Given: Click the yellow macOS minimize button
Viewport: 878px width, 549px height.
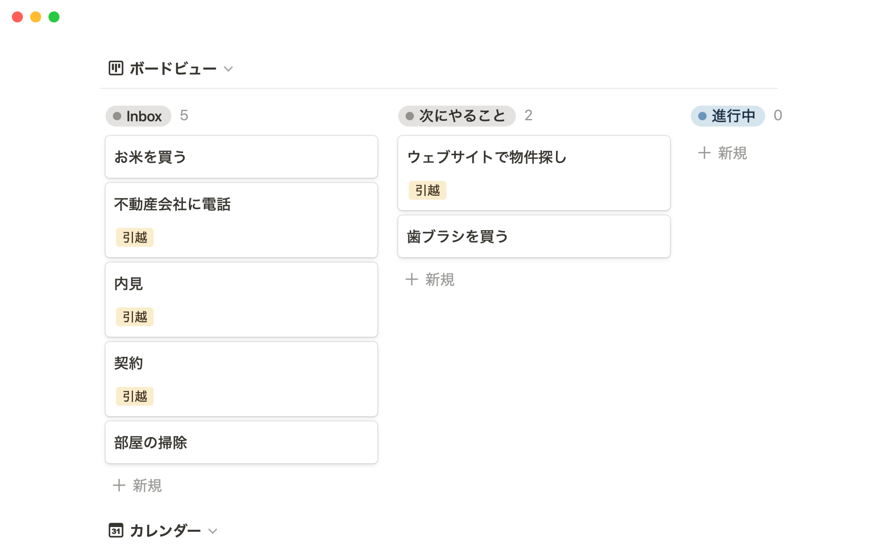Looking at the screenshot, I should [36, 17].
